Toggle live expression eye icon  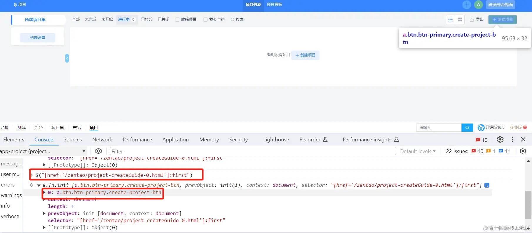[98, 151]
